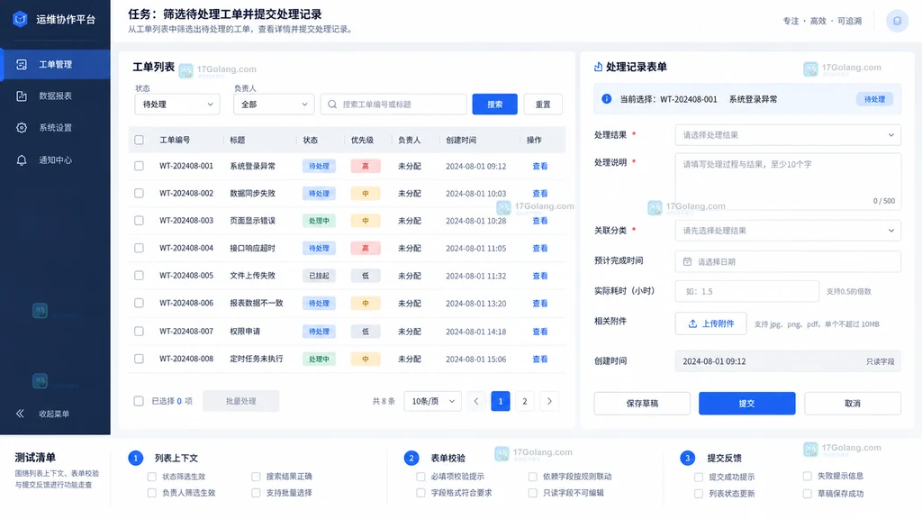
Task: Select page 1 in pagination
Action: pos(501,401)
